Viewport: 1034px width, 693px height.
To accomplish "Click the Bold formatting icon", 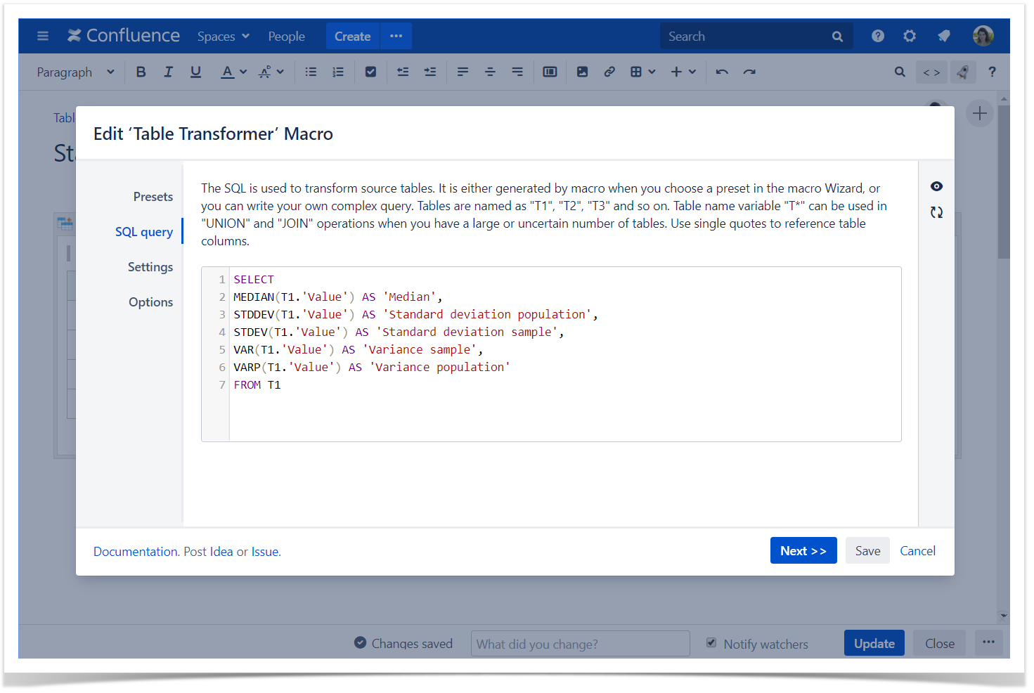I will pyautogui.click(x=141, y=72).
